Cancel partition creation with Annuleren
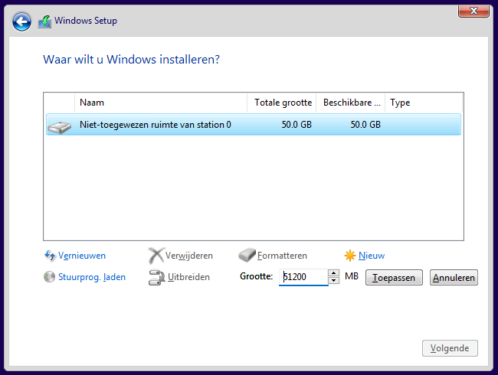This screenshot has height=375, width=498. 454,278
